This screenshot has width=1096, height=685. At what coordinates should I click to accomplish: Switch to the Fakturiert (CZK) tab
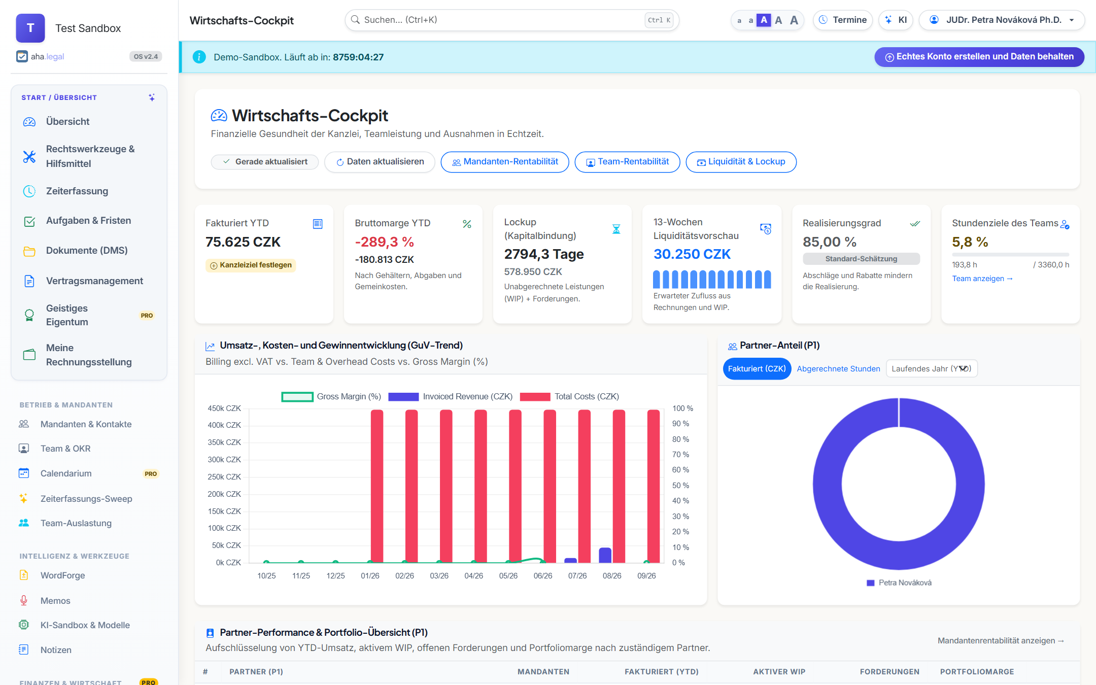(757, 368)
